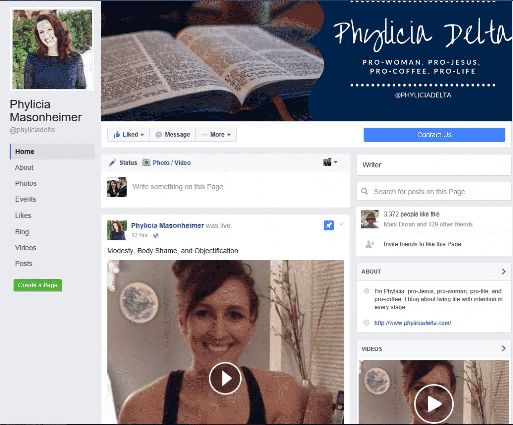
Task: Click the @phyliciadelta username under page name
Action: pyautogui.click(x=32, y=130)
